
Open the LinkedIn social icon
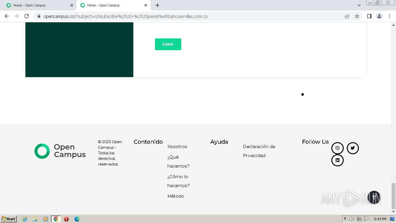point(337,160)
